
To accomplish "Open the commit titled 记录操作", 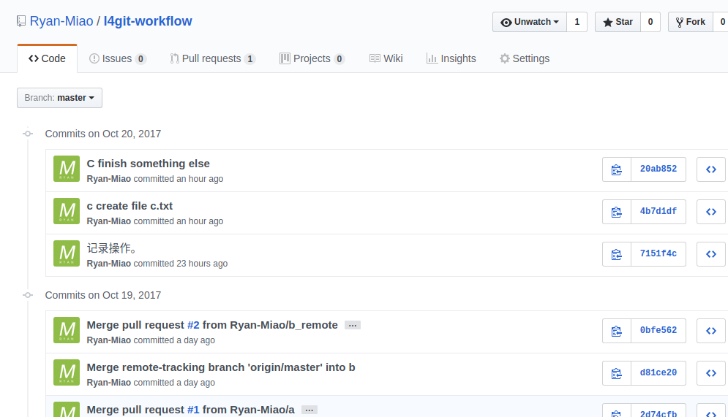I will 112,248.
